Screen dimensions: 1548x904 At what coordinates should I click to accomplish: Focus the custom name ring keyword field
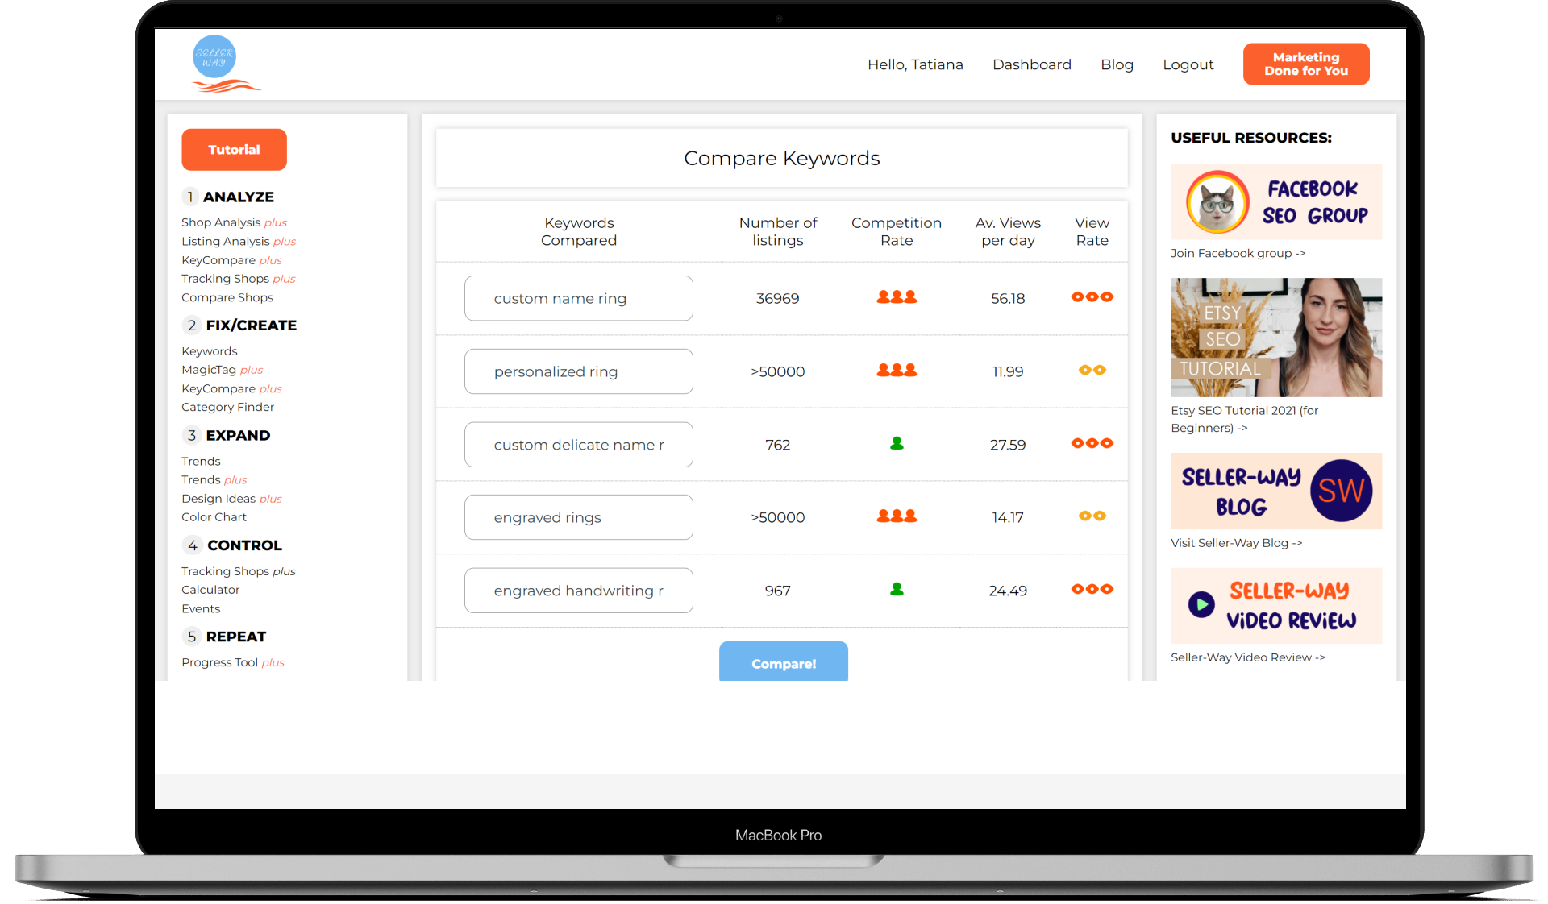[x=578, y=298]
